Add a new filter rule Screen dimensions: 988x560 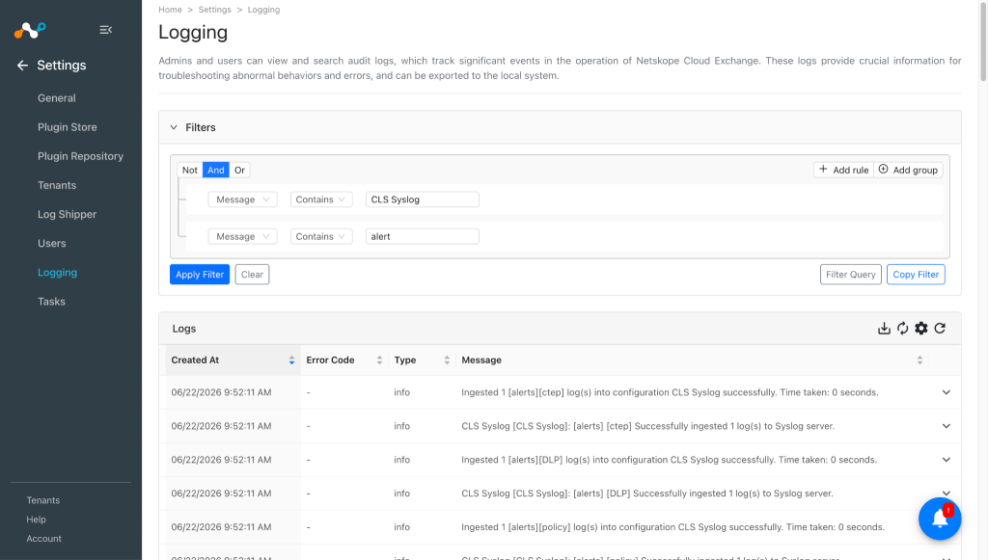843,170
